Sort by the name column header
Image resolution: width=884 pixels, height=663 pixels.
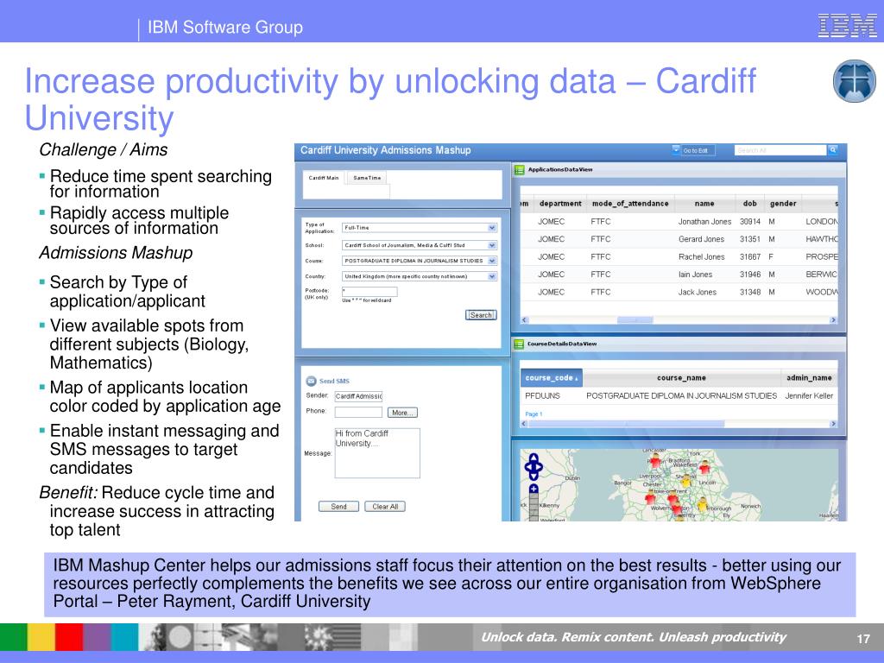pyautogui.click(x=704, y=204)
